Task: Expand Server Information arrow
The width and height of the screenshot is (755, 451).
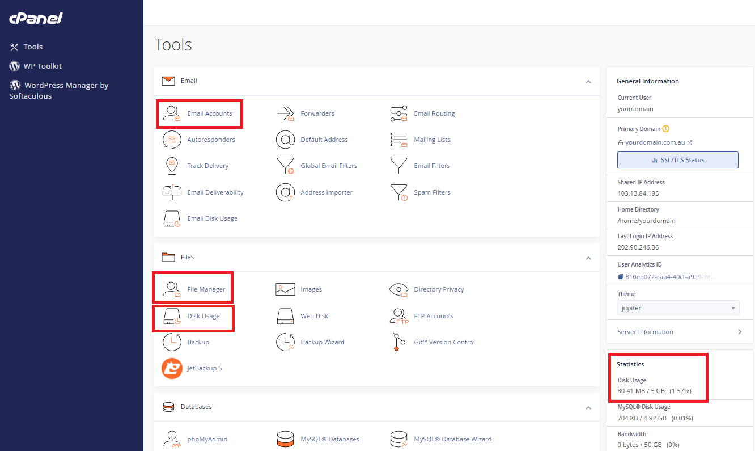Action: 740,332
